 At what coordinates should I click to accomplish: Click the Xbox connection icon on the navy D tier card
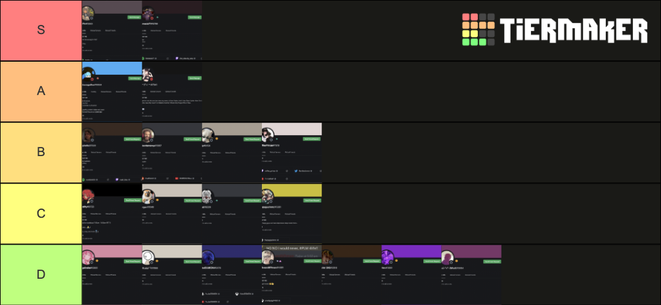coord(237,294)
